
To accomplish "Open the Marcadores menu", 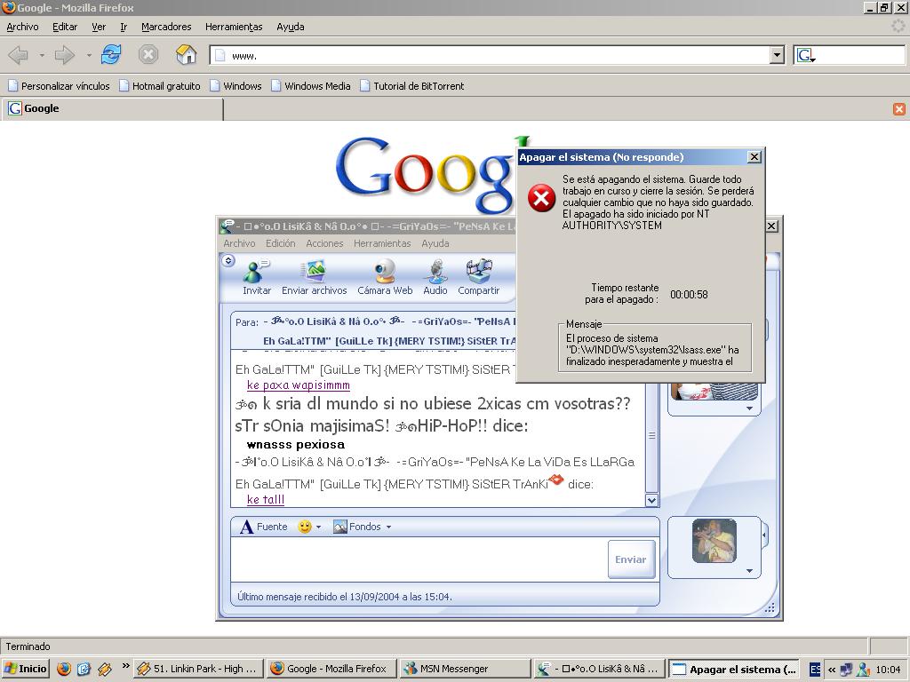I will pos(166,27).
